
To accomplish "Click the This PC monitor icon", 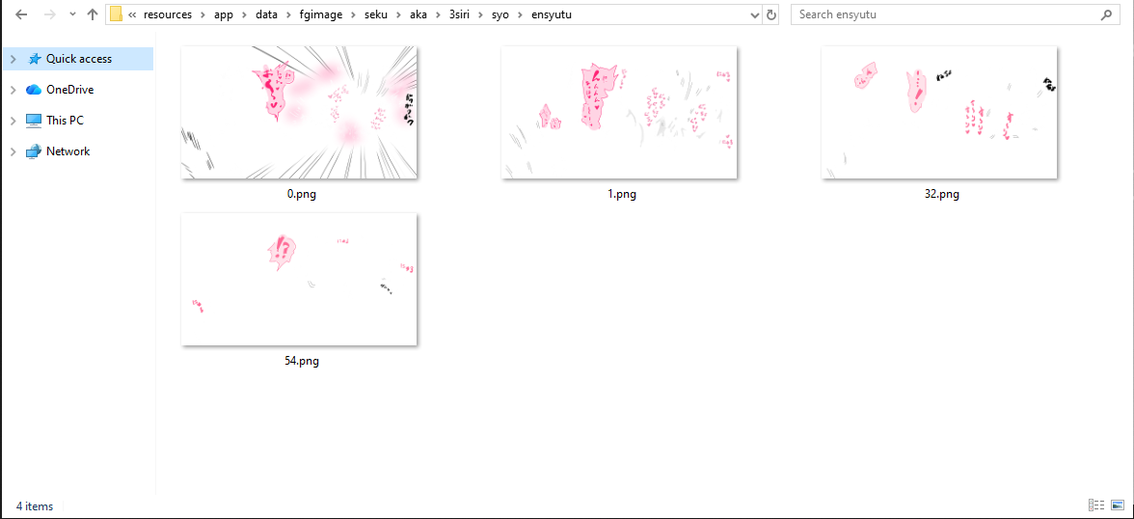I will pyautogui.click(x=34, y=121).
